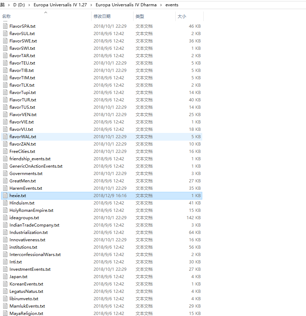Select HolyRomanEmpire.txt file name
The height and width of the screenshot is (316, 306).
pyautogui.click(x=32, y=210)
